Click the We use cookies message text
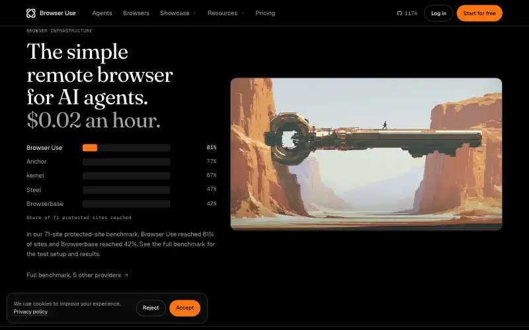 (67, 304)
